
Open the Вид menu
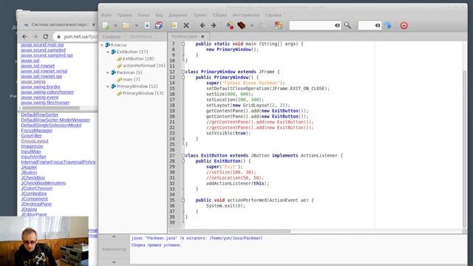pos(159,15)
